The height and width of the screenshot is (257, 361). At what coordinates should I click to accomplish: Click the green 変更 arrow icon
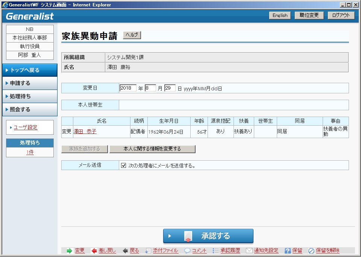coord(69,251)
